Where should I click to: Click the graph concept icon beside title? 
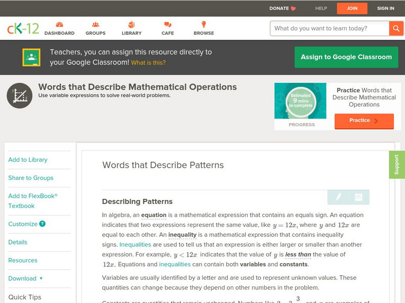click(19, 95)
